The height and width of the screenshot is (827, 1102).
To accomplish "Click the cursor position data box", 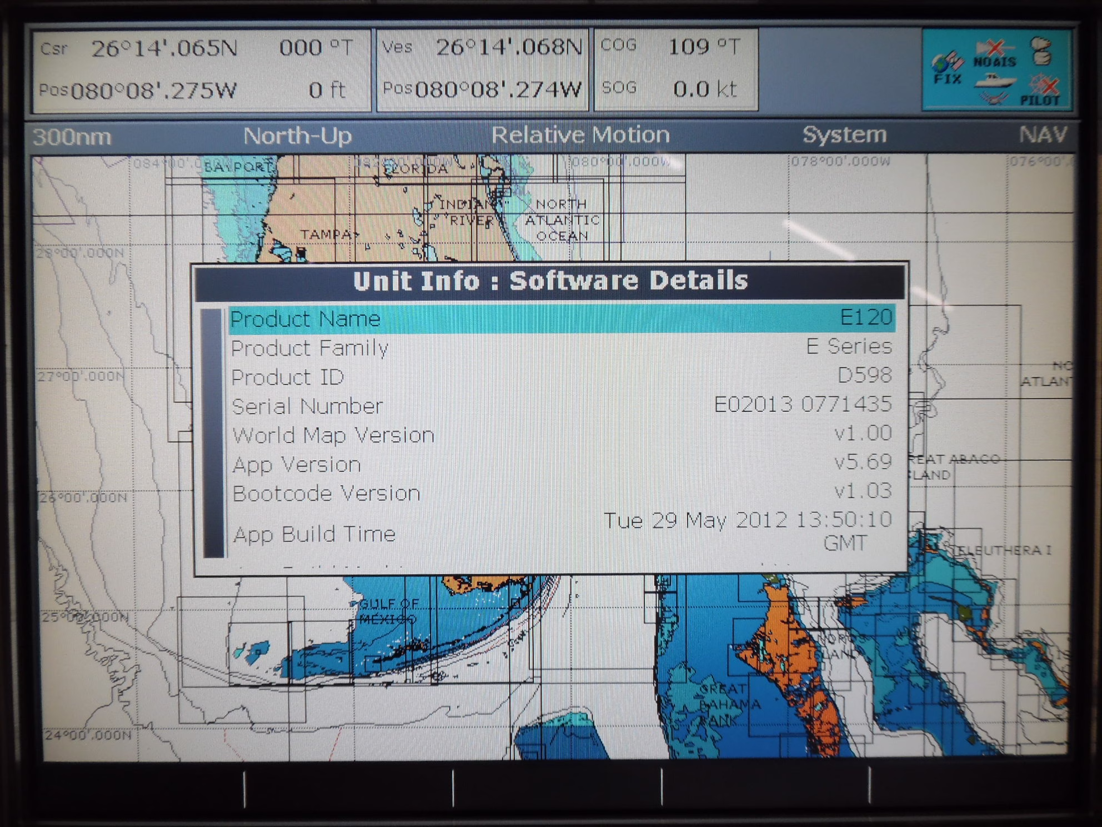I will (201, 69).
